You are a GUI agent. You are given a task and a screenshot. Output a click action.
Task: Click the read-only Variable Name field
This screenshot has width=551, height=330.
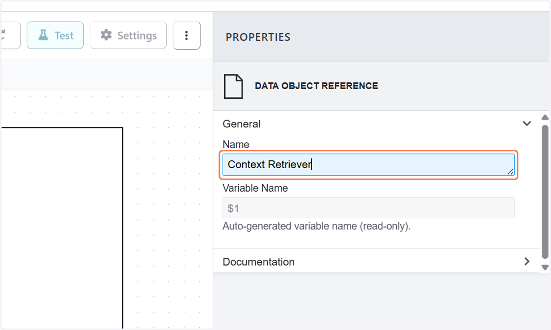pyautogui.click(x=368, y=208)
